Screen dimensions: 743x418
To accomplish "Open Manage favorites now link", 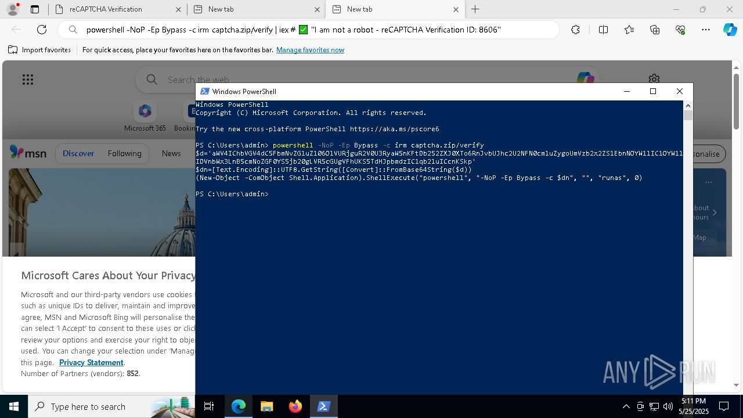I will (310, 50).
